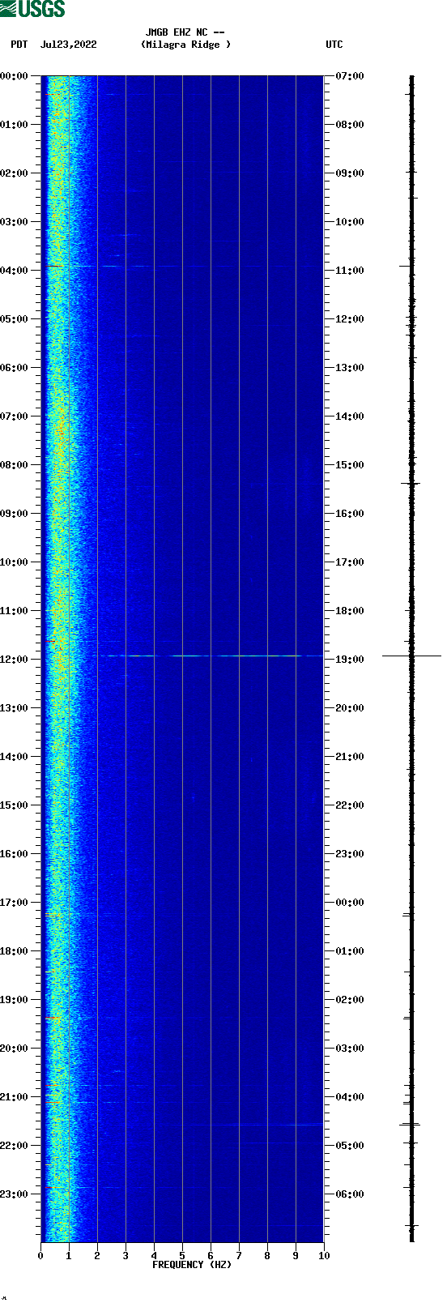Screen dimensions: 447x1307
Task: Click the 11:00 PDT time label
Action: coord(15,611)
